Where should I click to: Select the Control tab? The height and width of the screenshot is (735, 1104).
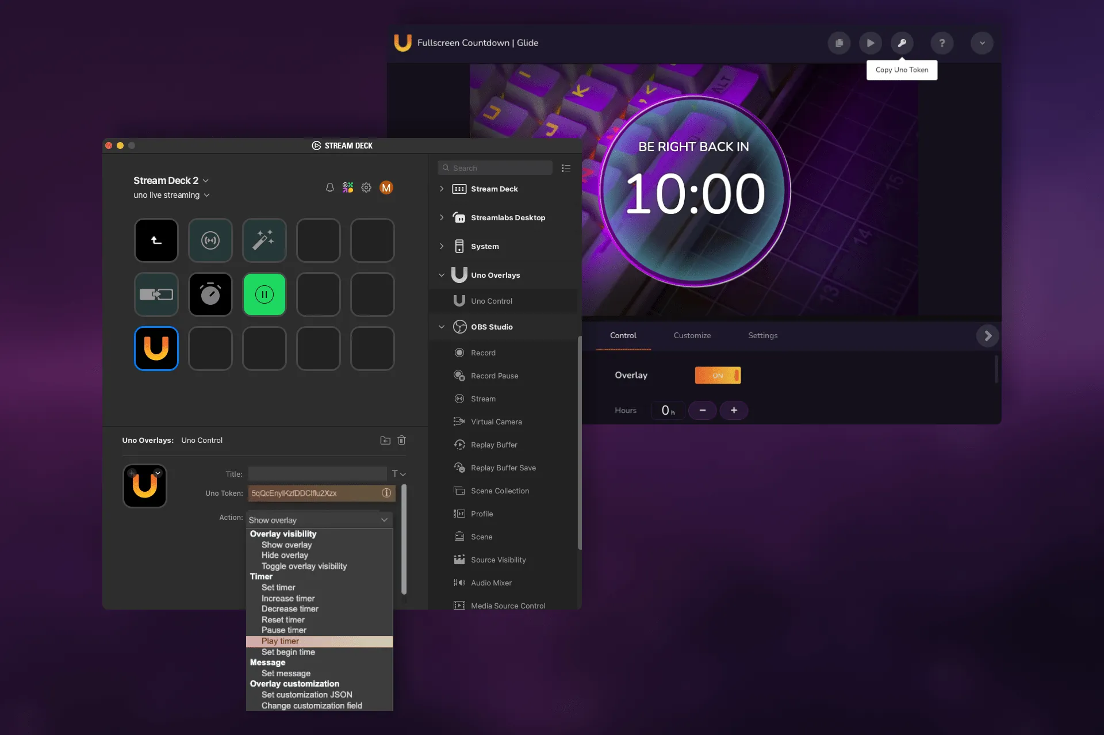pyautogui.click(x=623, y=335)
